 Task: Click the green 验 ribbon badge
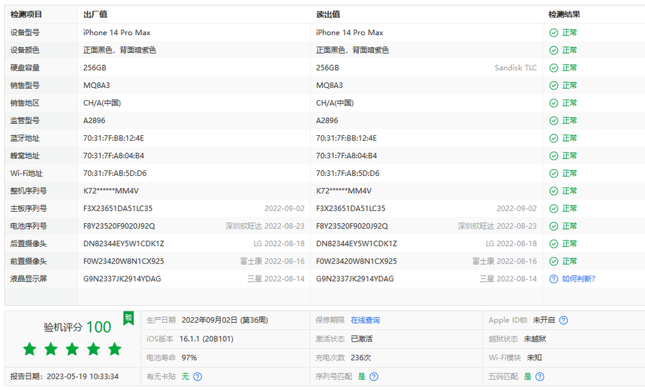129,318
